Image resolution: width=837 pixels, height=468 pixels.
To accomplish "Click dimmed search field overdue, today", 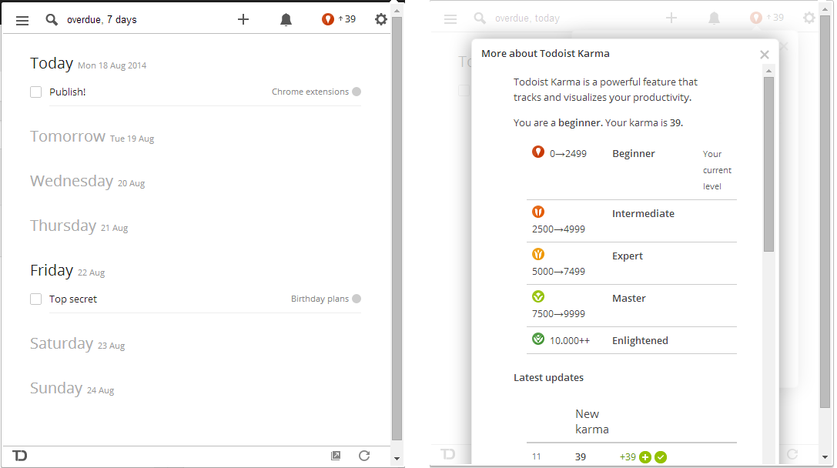I will 527,18.
